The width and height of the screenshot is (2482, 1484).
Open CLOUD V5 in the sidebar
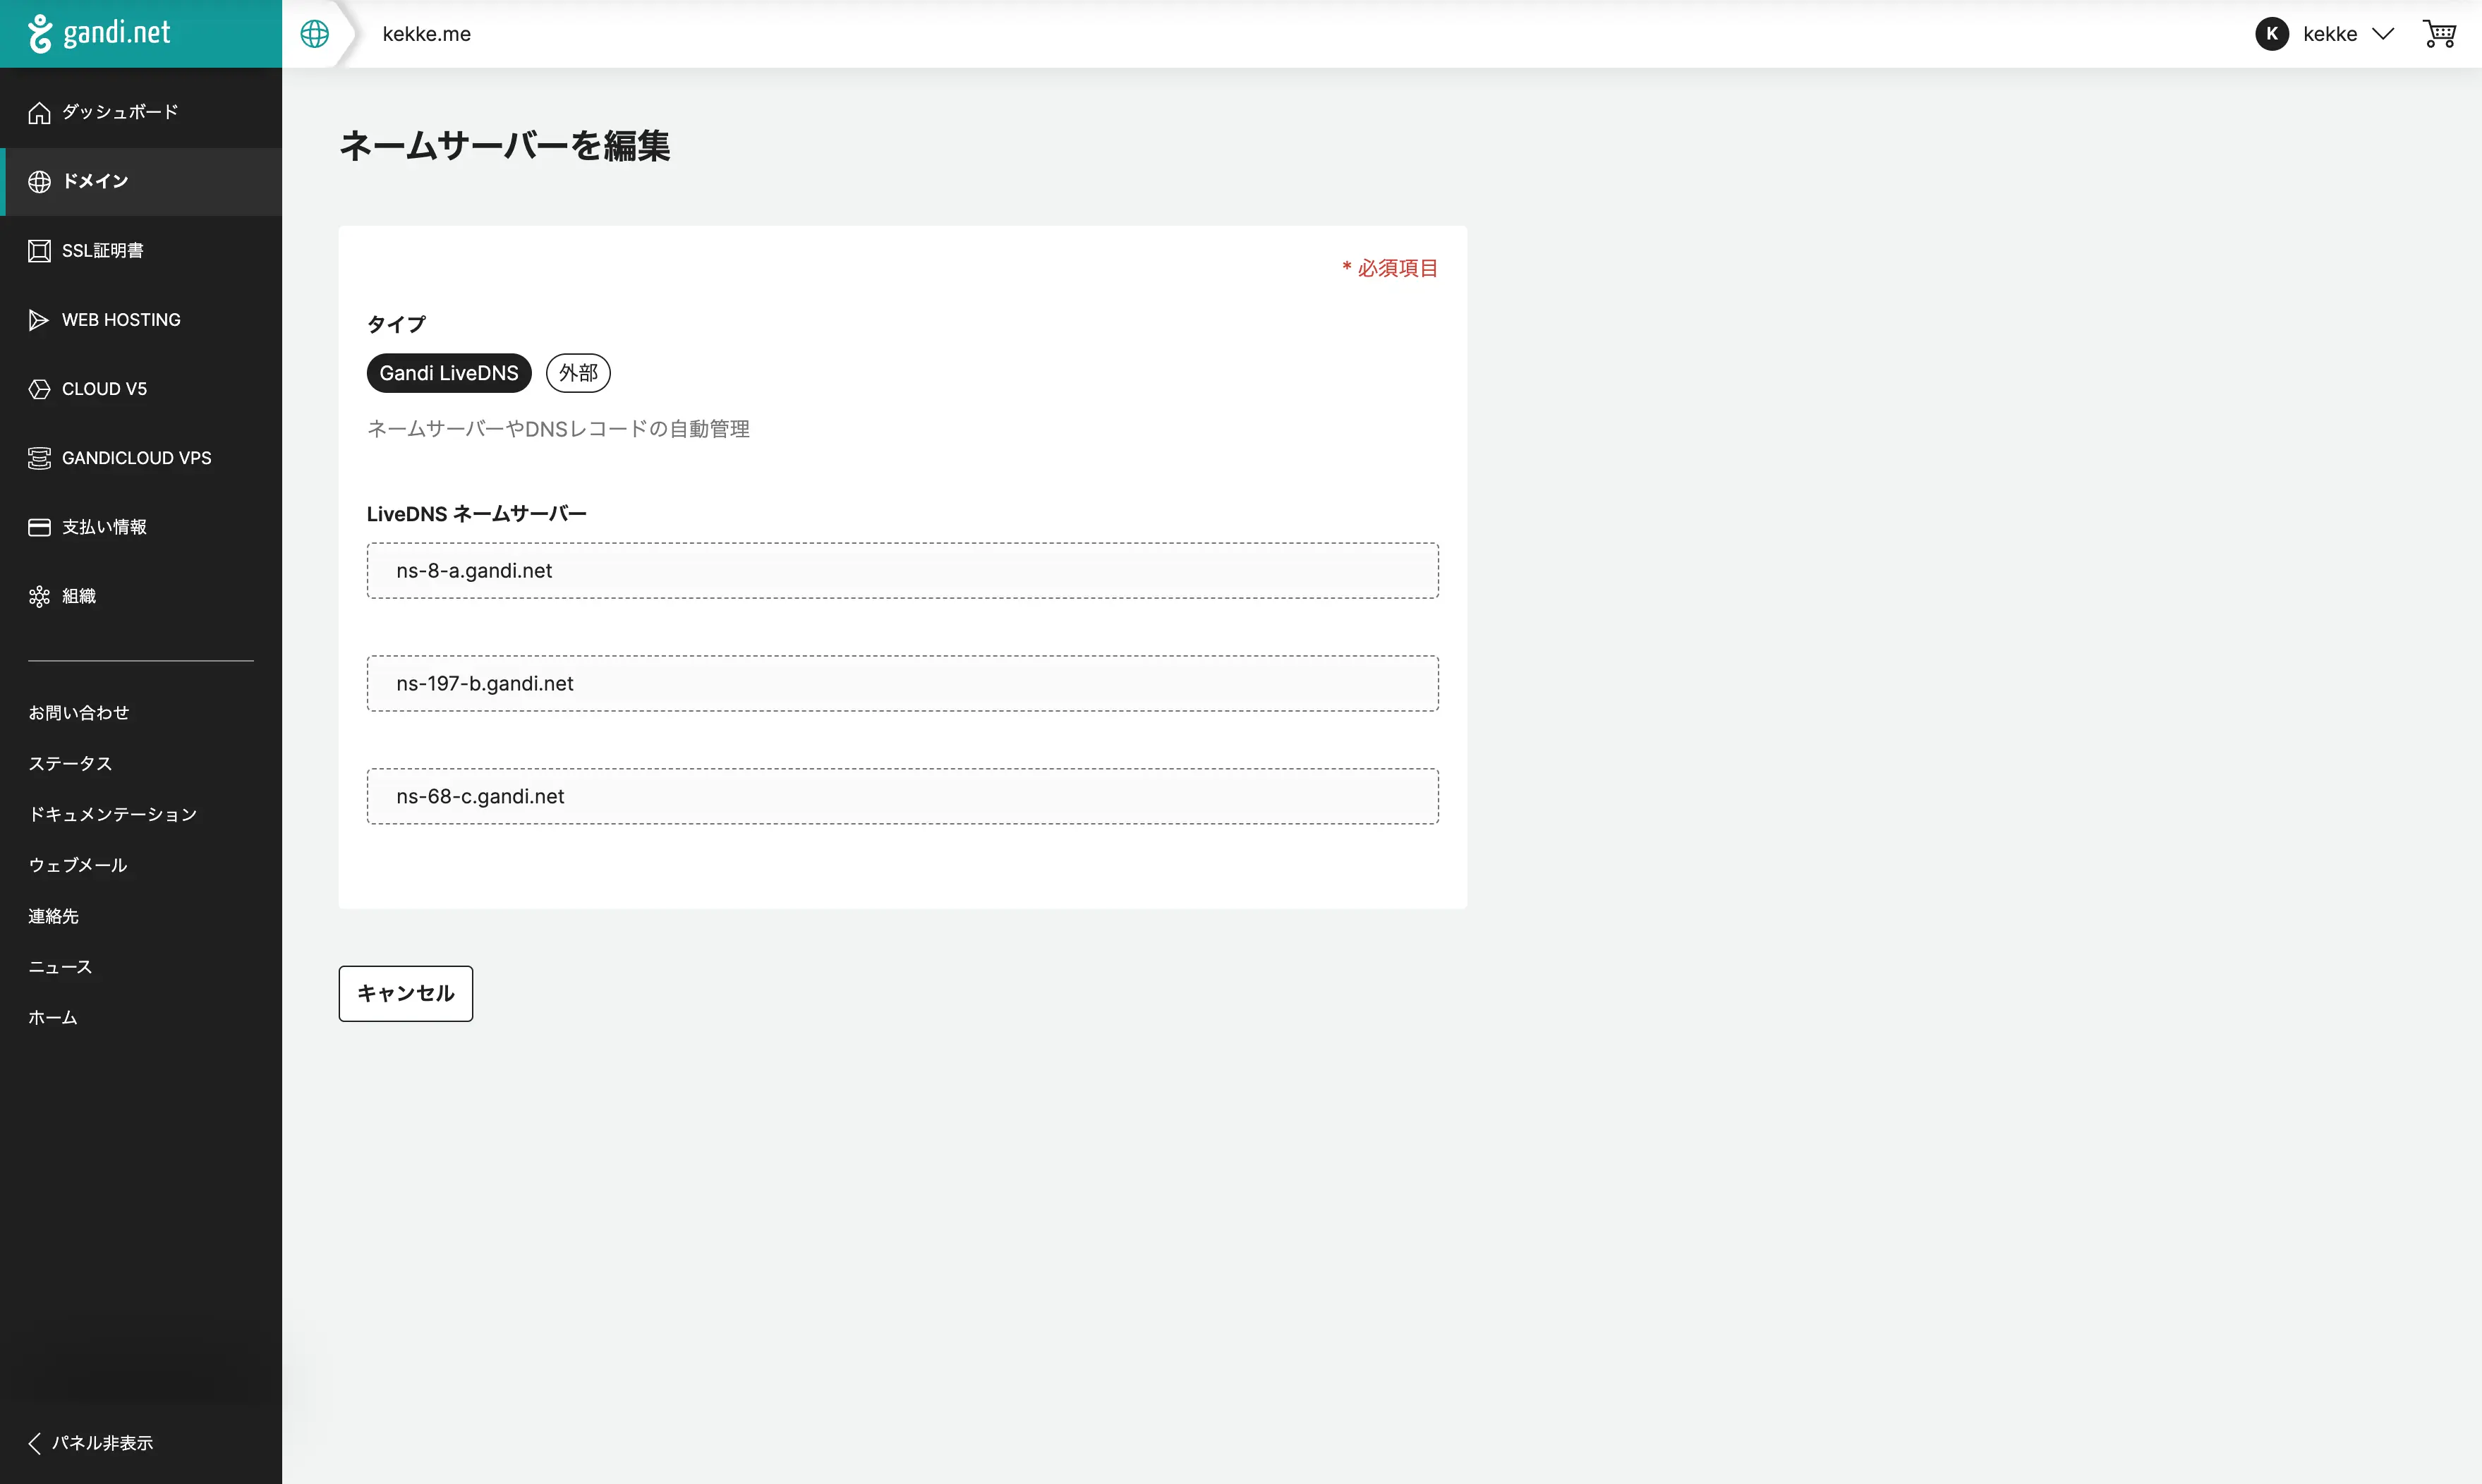point(141,389)
